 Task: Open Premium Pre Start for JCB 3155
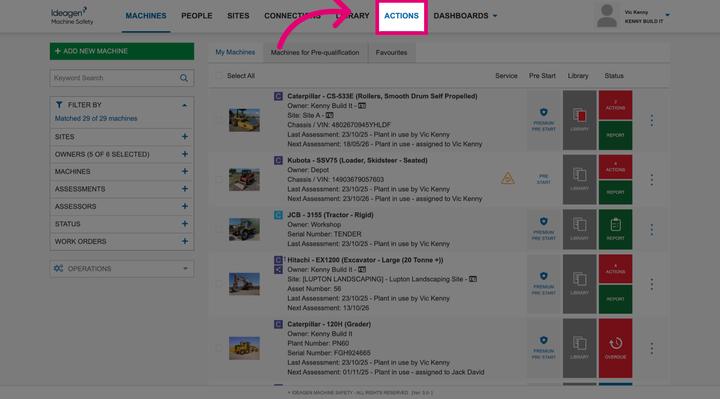pyautogui.click(x=544, y=229)
